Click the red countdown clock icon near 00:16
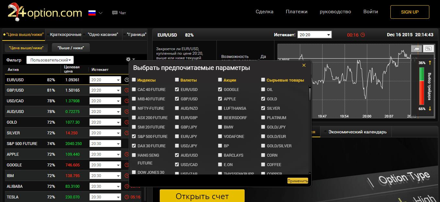This screenshot has height=202, width=440. 363,35
